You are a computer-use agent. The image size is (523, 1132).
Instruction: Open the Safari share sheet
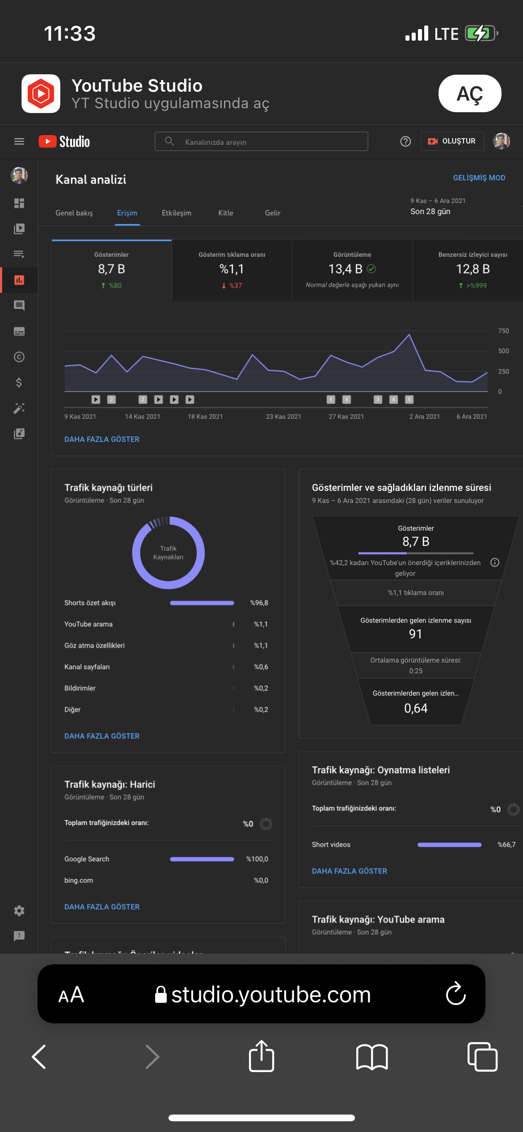(x=261, y=1056)
